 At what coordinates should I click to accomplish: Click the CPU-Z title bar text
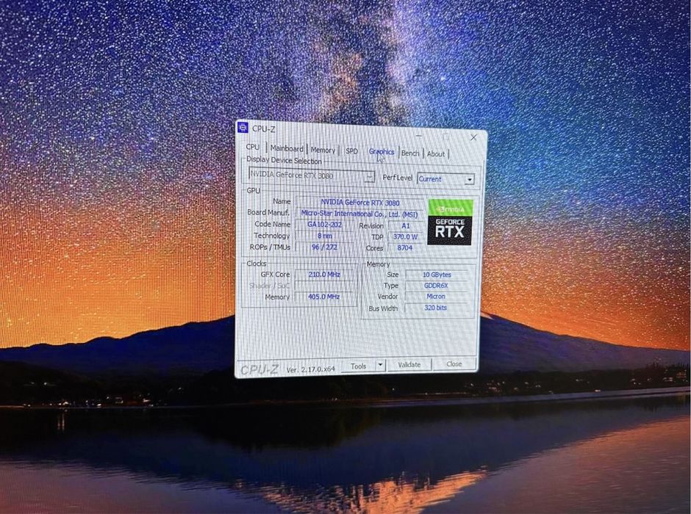click(x=263, y=129)
